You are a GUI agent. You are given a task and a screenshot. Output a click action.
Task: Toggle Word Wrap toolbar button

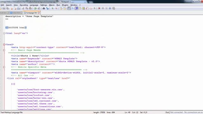[69, 9]
